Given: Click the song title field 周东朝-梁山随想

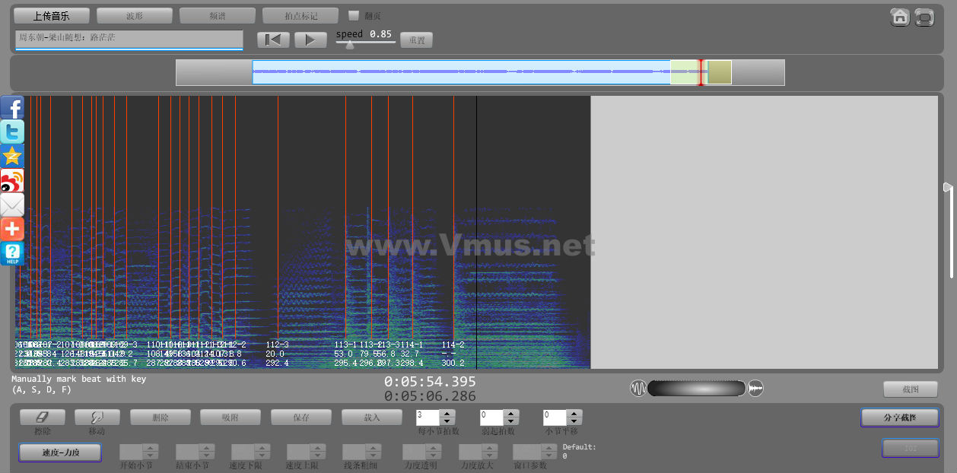Looking at the screenshot, I should point(129,38).
